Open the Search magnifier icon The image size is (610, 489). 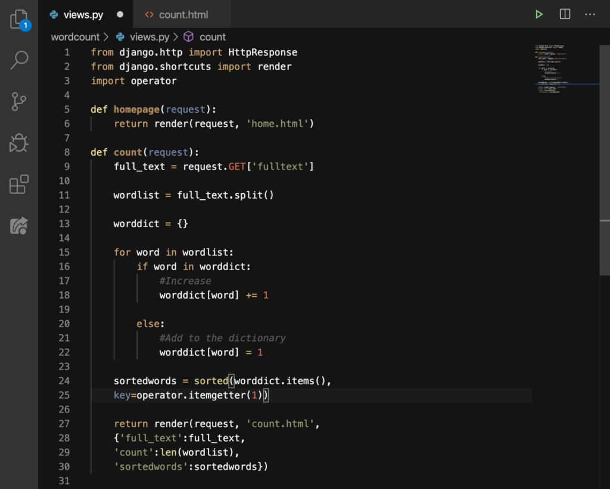pyautogui.click(x=19, y=60)
